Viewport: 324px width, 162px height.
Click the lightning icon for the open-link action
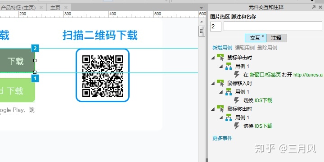point(237,75)
